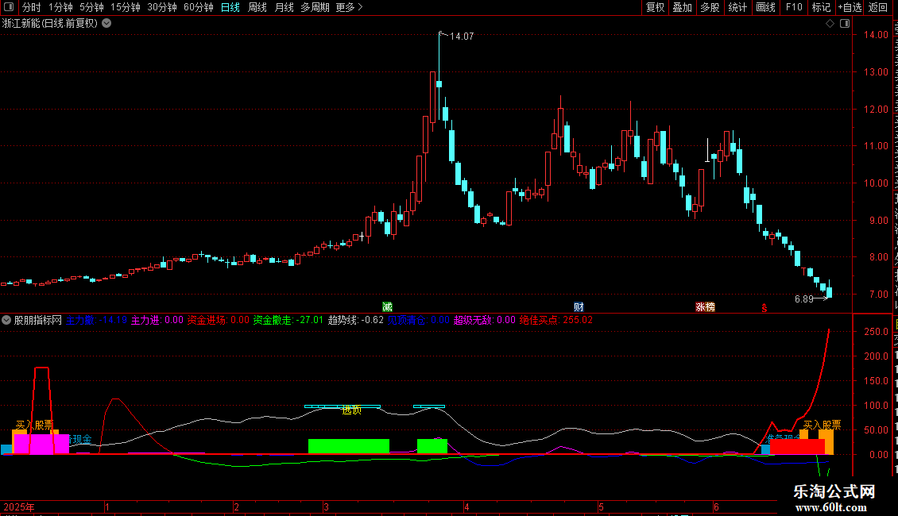This screenshot has height=516, width=898.
Task: Click the 2025年 timeline label
Action: (19, 506)
